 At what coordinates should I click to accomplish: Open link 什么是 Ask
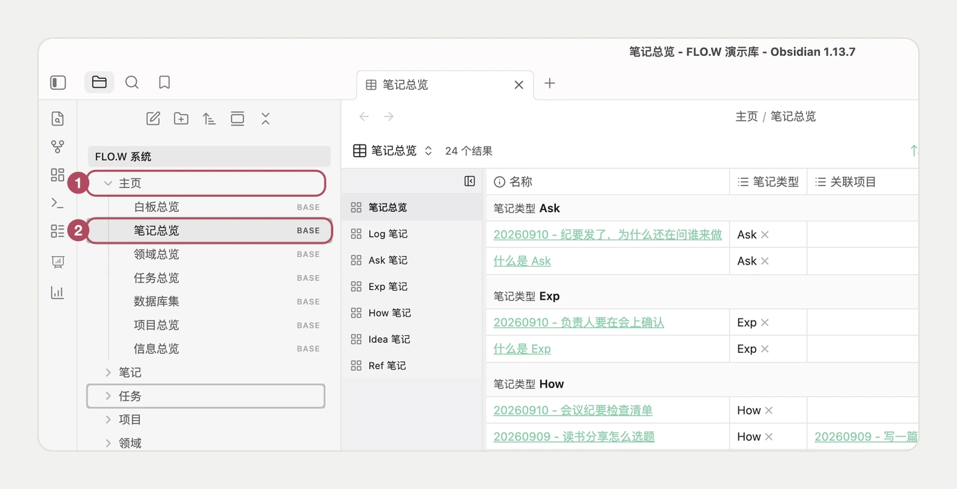(522, 261)
